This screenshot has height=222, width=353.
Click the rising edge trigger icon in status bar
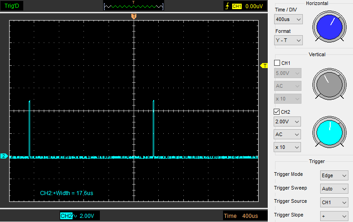pos(227,6)
